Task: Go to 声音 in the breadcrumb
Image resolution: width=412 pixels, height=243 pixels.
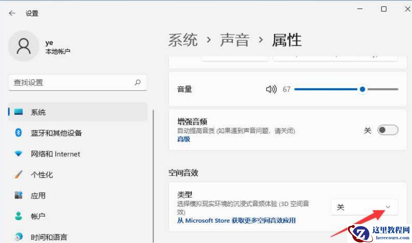Action: click(234, 40)
